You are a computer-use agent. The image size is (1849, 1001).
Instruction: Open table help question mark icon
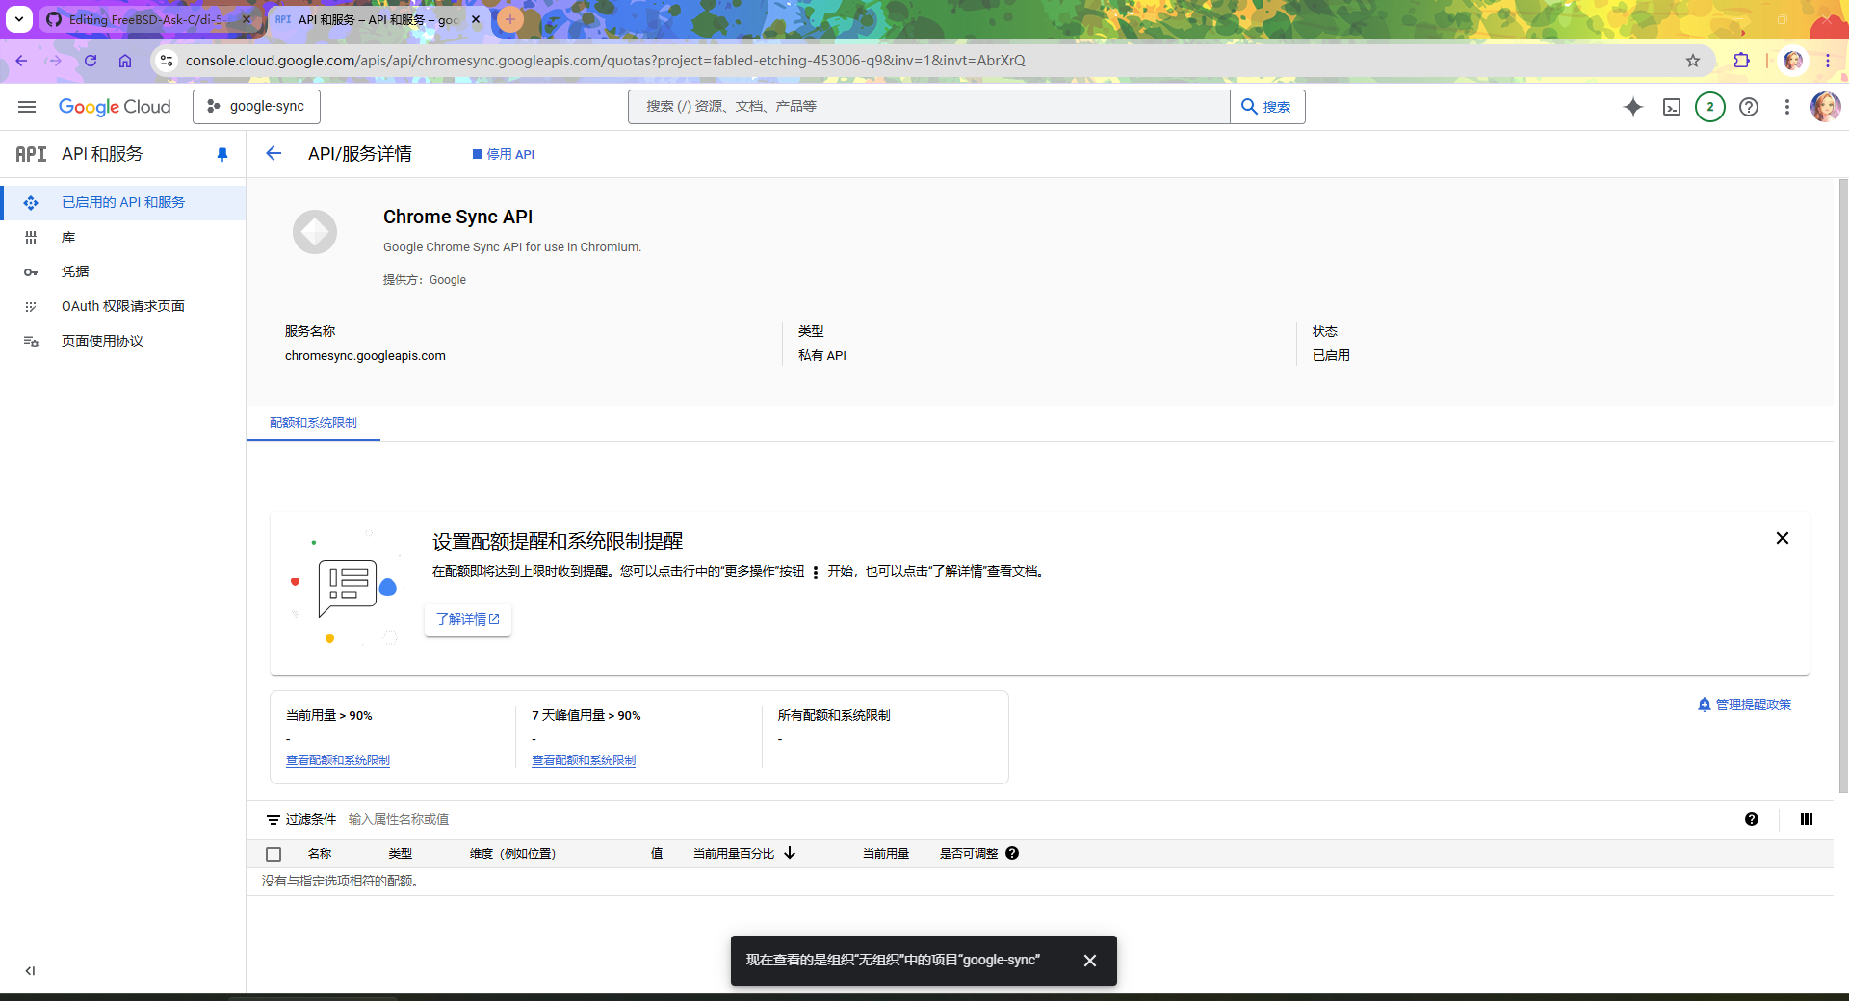coord(1752,819)
